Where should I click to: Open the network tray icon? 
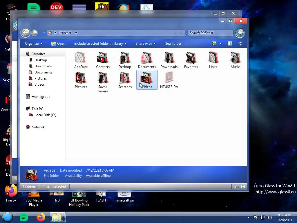[x=263, y=217]
